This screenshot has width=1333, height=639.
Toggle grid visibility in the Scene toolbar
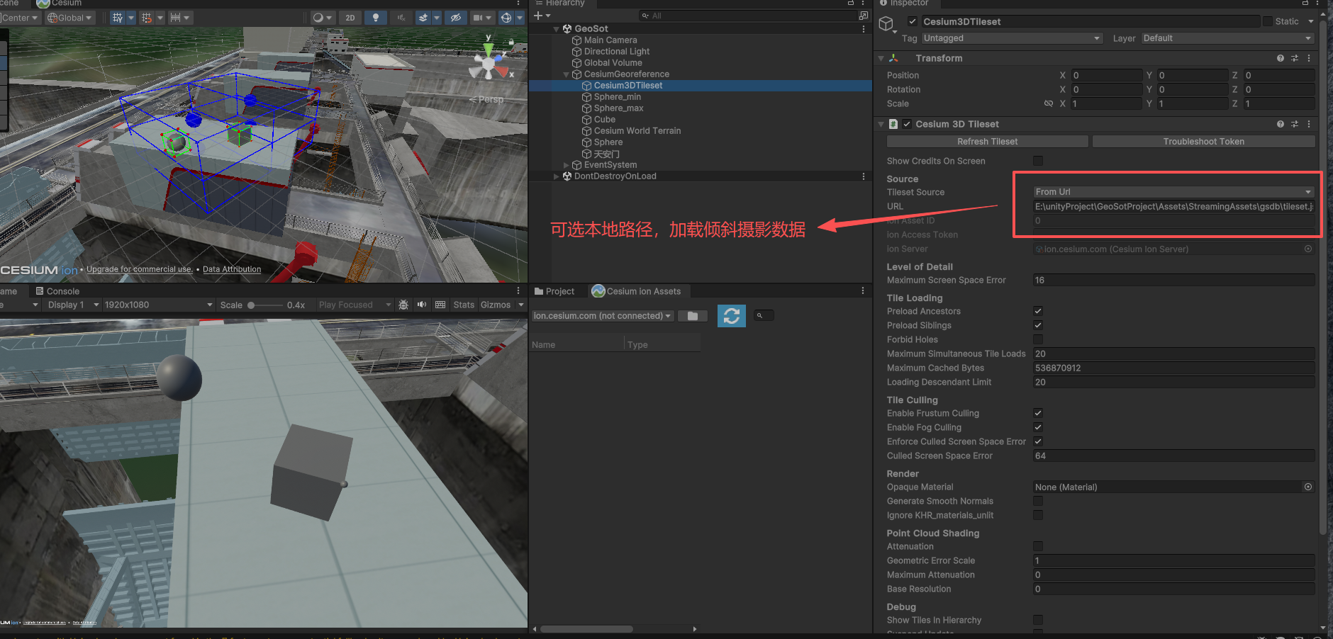click(x=118, y=18)
